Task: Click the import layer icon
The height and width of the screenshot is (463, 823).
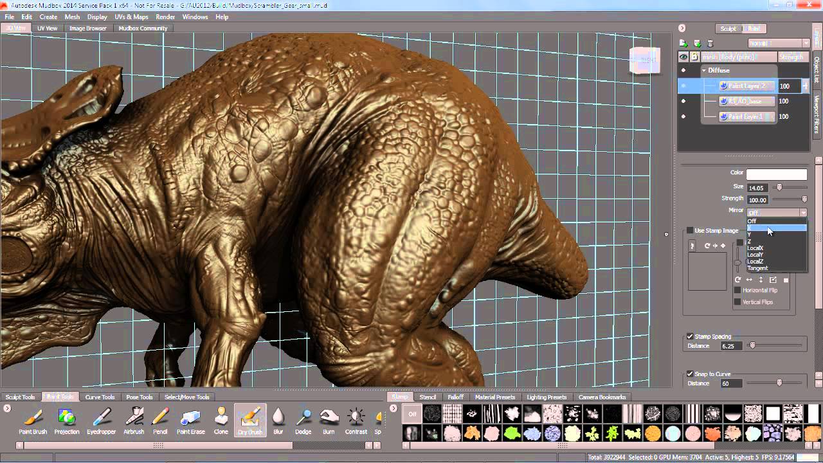Action: [x=697, y=43]
